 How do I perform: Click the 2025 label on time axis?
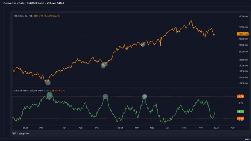tap(216, 128)
